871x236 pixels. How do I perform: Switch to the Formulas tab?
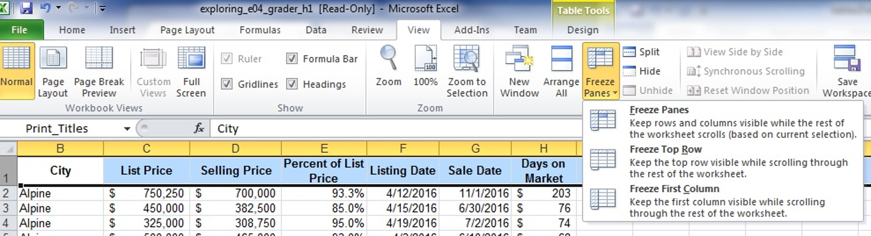coord(260,30)
